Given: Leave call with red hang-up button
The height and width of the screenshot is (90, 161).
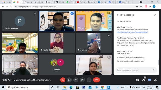Looking at the screenshot, I should [x=96, y=80].
